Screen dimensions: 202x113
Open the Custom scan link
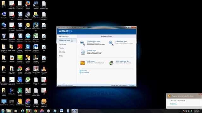91,51
